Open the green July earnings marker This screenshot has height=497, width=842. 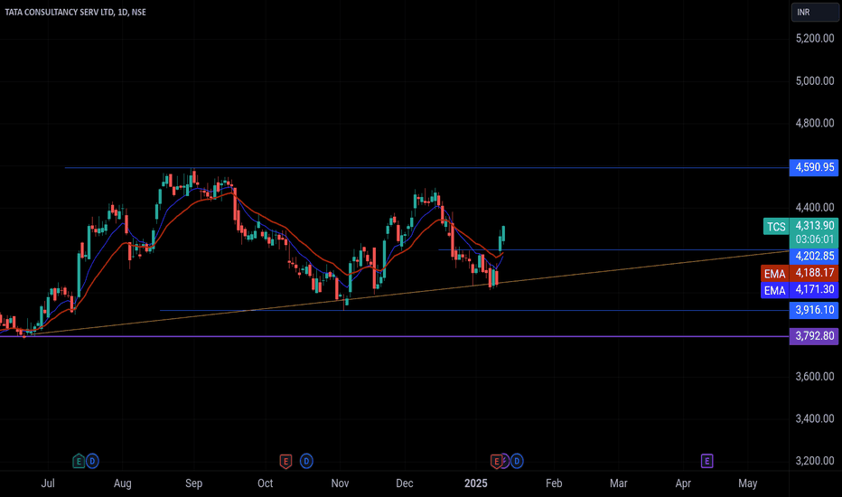point(79,461)
